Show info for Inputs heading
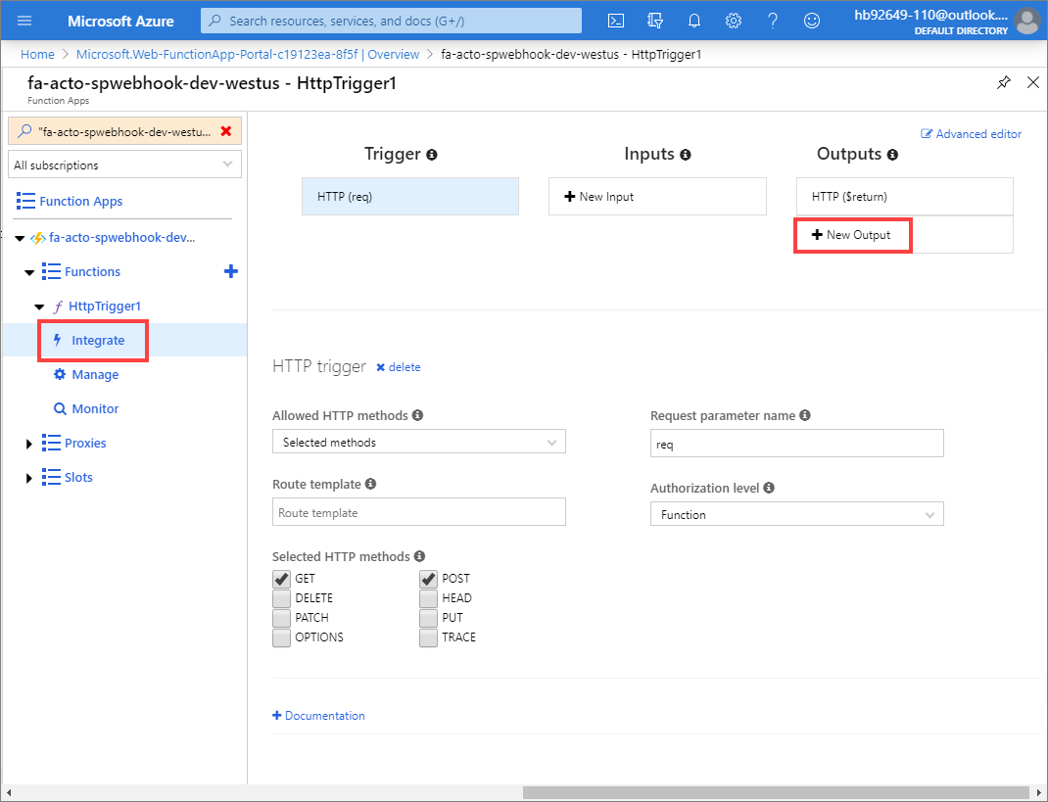Screen dimensions: 1048x802 click(685, 155)
